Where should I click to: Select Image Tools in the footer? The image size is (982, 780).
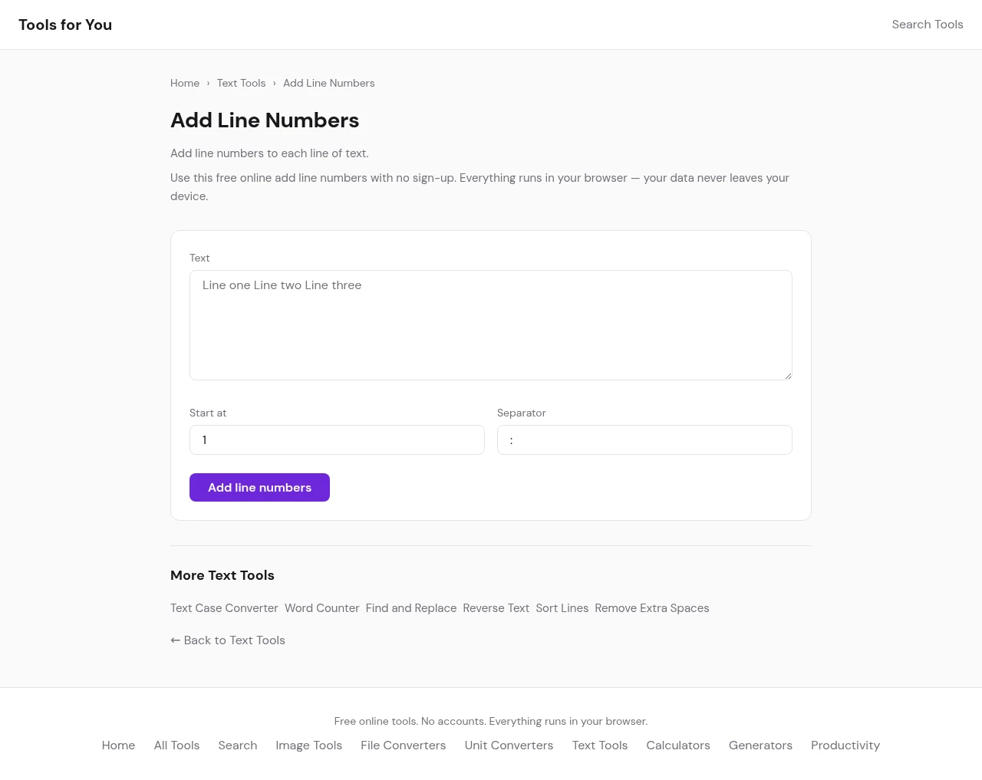308,745
